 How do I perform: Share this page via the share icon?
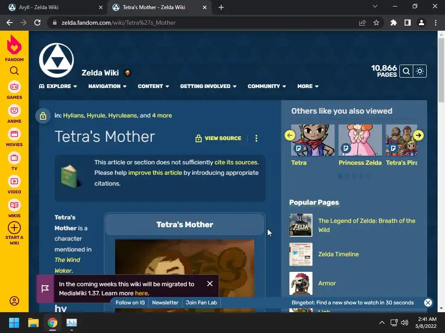[362, 23]
